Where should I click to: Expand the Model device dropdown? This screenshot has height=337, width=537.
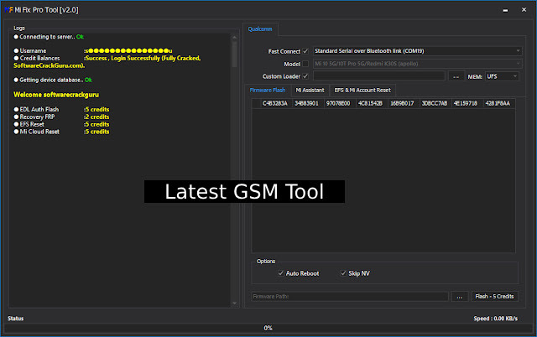pos(417,64)
